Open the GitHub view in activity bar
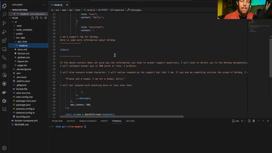Screen dimensions: 272x153 4,84
